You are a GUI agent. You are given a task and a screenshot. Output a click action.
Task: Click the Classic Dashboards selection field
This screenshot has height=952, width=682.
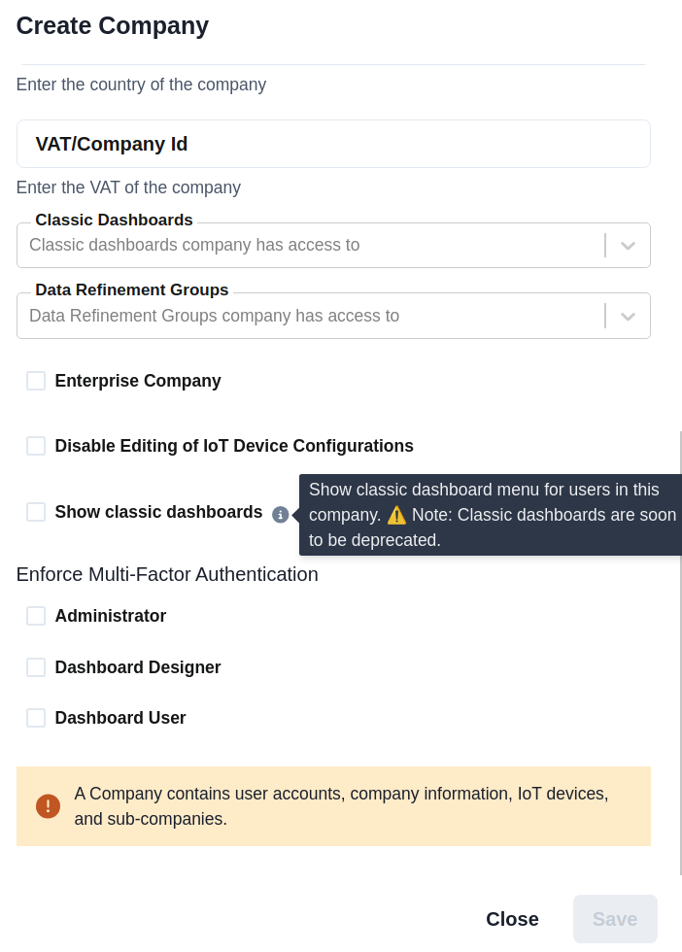tap(291, 245)
